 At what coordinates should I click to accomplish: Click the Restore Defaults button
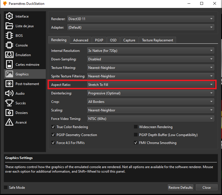[180, 188]
